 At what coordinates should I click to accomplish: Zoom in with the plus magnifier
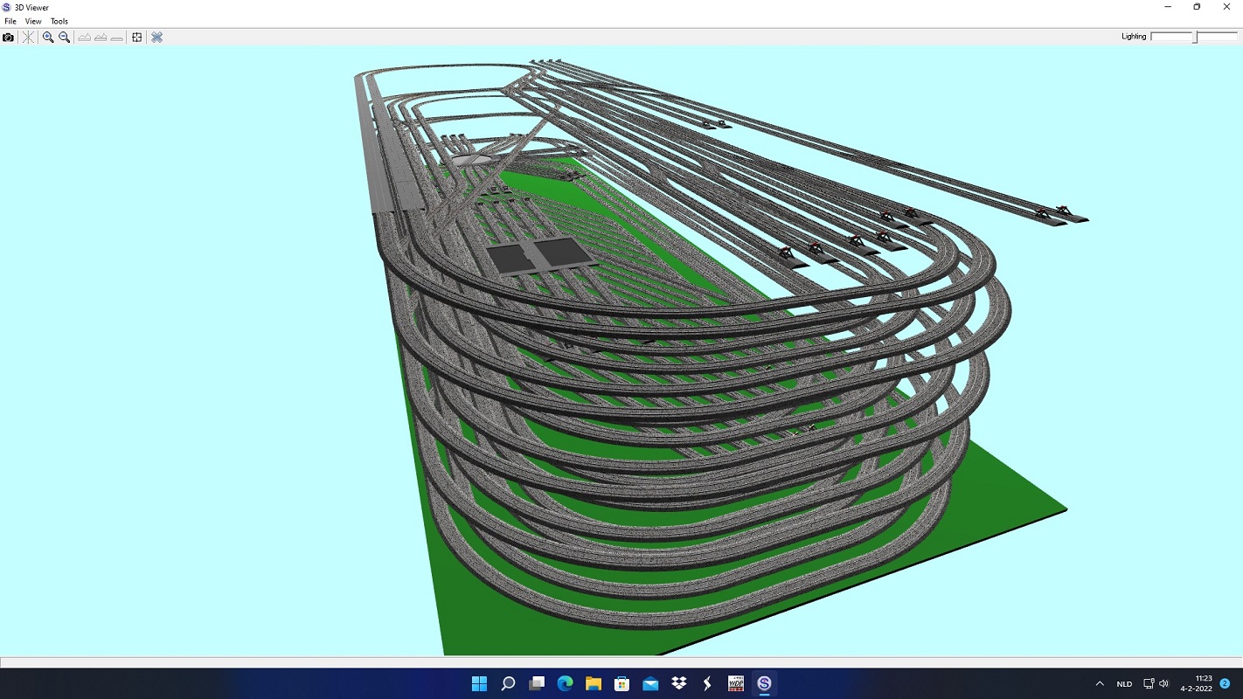click(x=48, y=38)
